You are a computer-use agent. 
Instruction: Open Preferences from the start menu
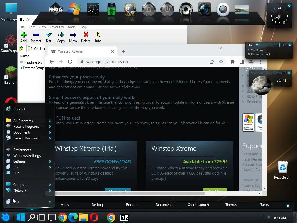29,150
